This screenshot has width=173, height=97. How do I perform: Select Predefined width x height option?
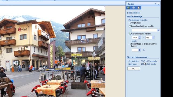[130, 26]
